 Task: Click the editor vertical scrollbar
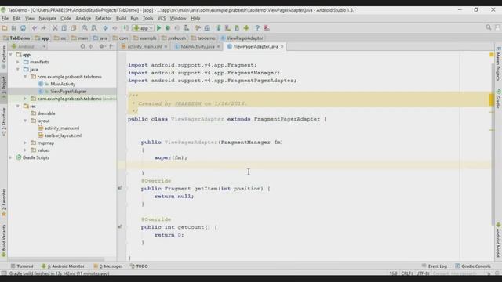pos(492,144)
